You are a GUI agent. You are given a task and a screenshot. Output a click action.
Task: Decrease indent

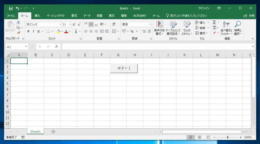coord(102,31)
